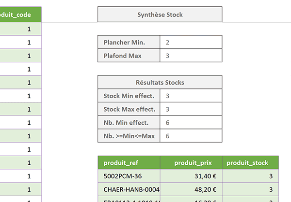Select the CHAER-HANB-0004 reference cell
This screenshot has height=202, width=291.
(129, 189)
